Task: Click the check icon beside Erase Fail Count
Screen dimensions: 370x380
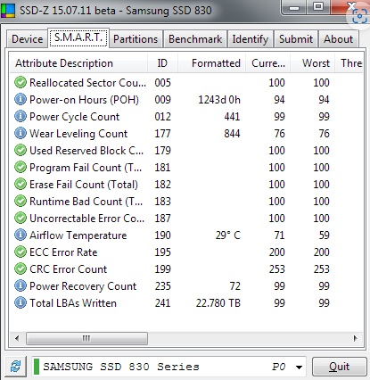Action: pyautogui.click(x=21, y=184)
